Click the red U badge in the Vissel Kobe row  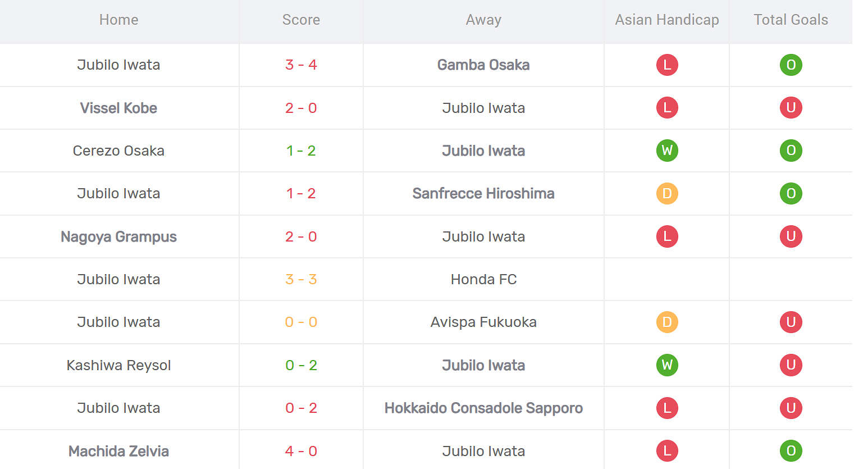click(x=791, y=107)
